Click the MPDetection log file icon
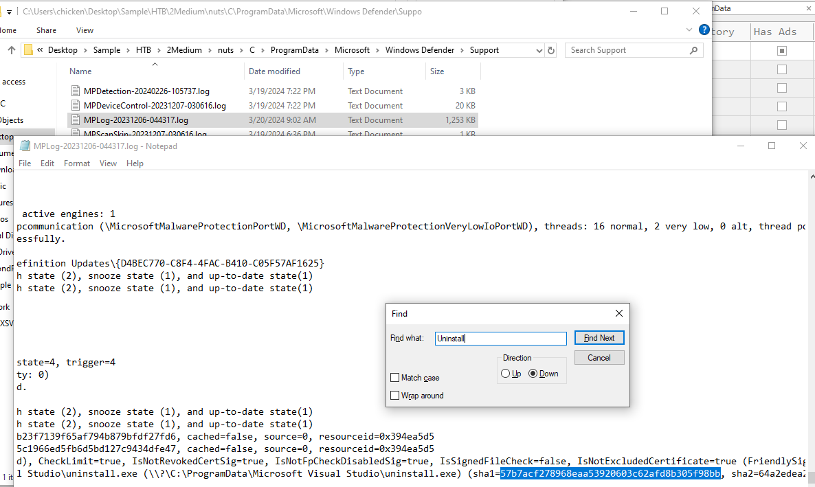815x487 pixels. point(76,91)
